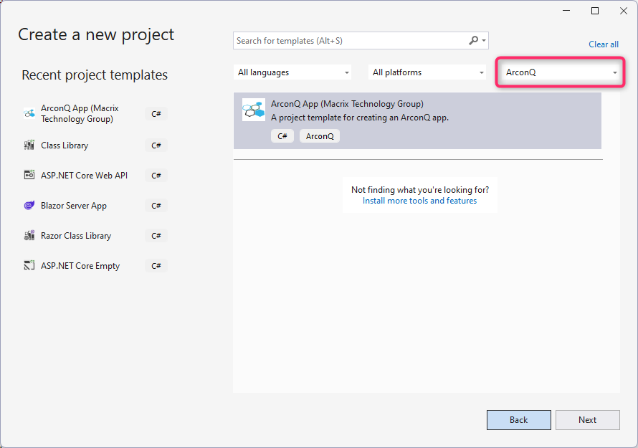Select ASP.NET Core Web API recent template
Screen dimensions: 638x448
95,176
